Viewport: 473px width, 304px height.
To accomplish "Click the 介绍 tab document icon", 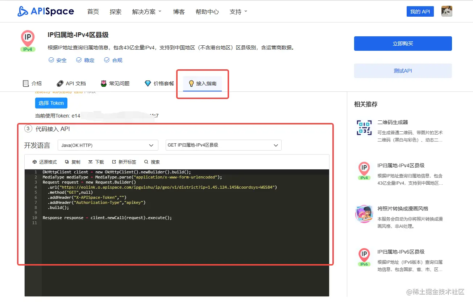I will (x=26, y=83).
